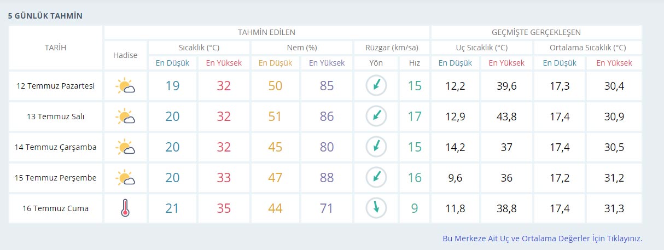Open the 'Bu Merkeze Ait Uç ve Ortalama Değerler' link
Viewport: 664px width, 250px height.
click(x=542, y=239)
